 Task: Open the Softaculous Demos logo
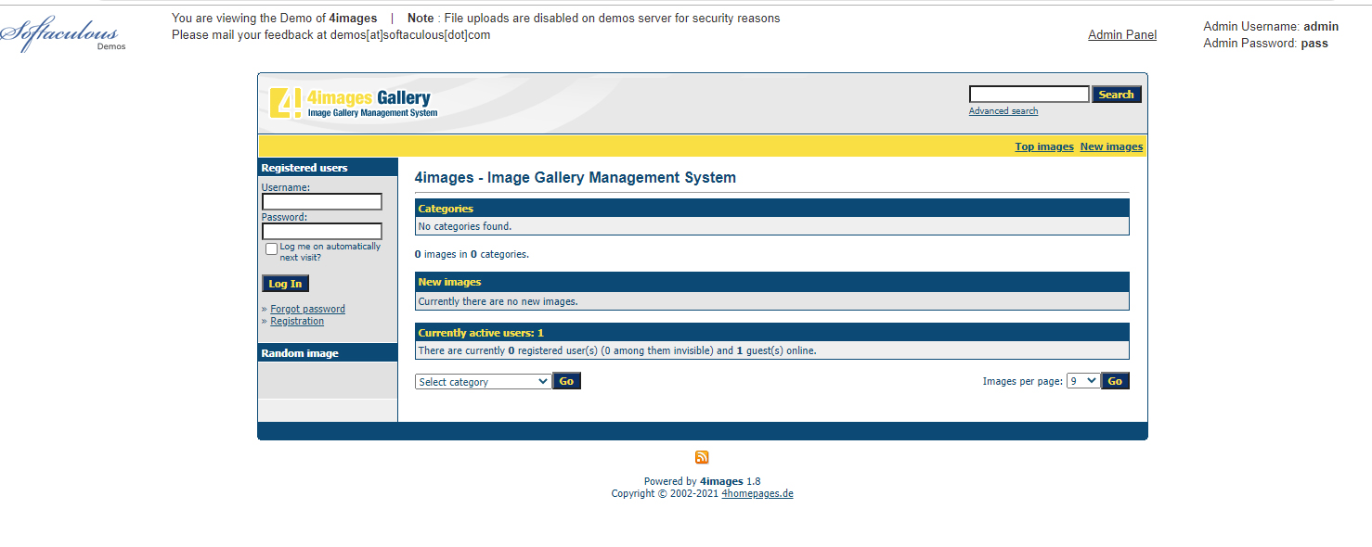pyautogui.click(x=62, y=34)
